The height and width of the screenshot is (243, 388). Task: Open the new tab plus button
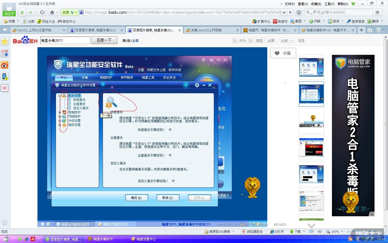coord(361,30)
